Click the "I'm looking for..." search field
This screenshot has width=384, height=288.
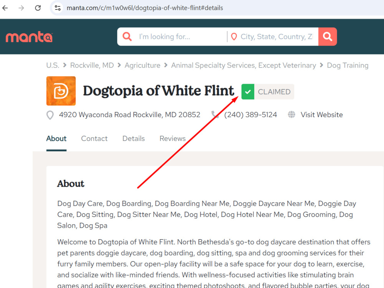181,37
